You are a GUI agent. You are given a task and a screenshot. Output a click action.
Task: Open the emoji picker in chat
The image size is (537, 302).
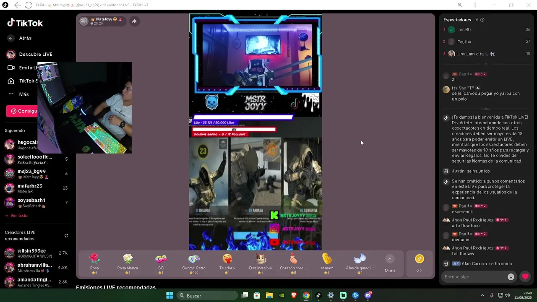(x=511, y=277)
